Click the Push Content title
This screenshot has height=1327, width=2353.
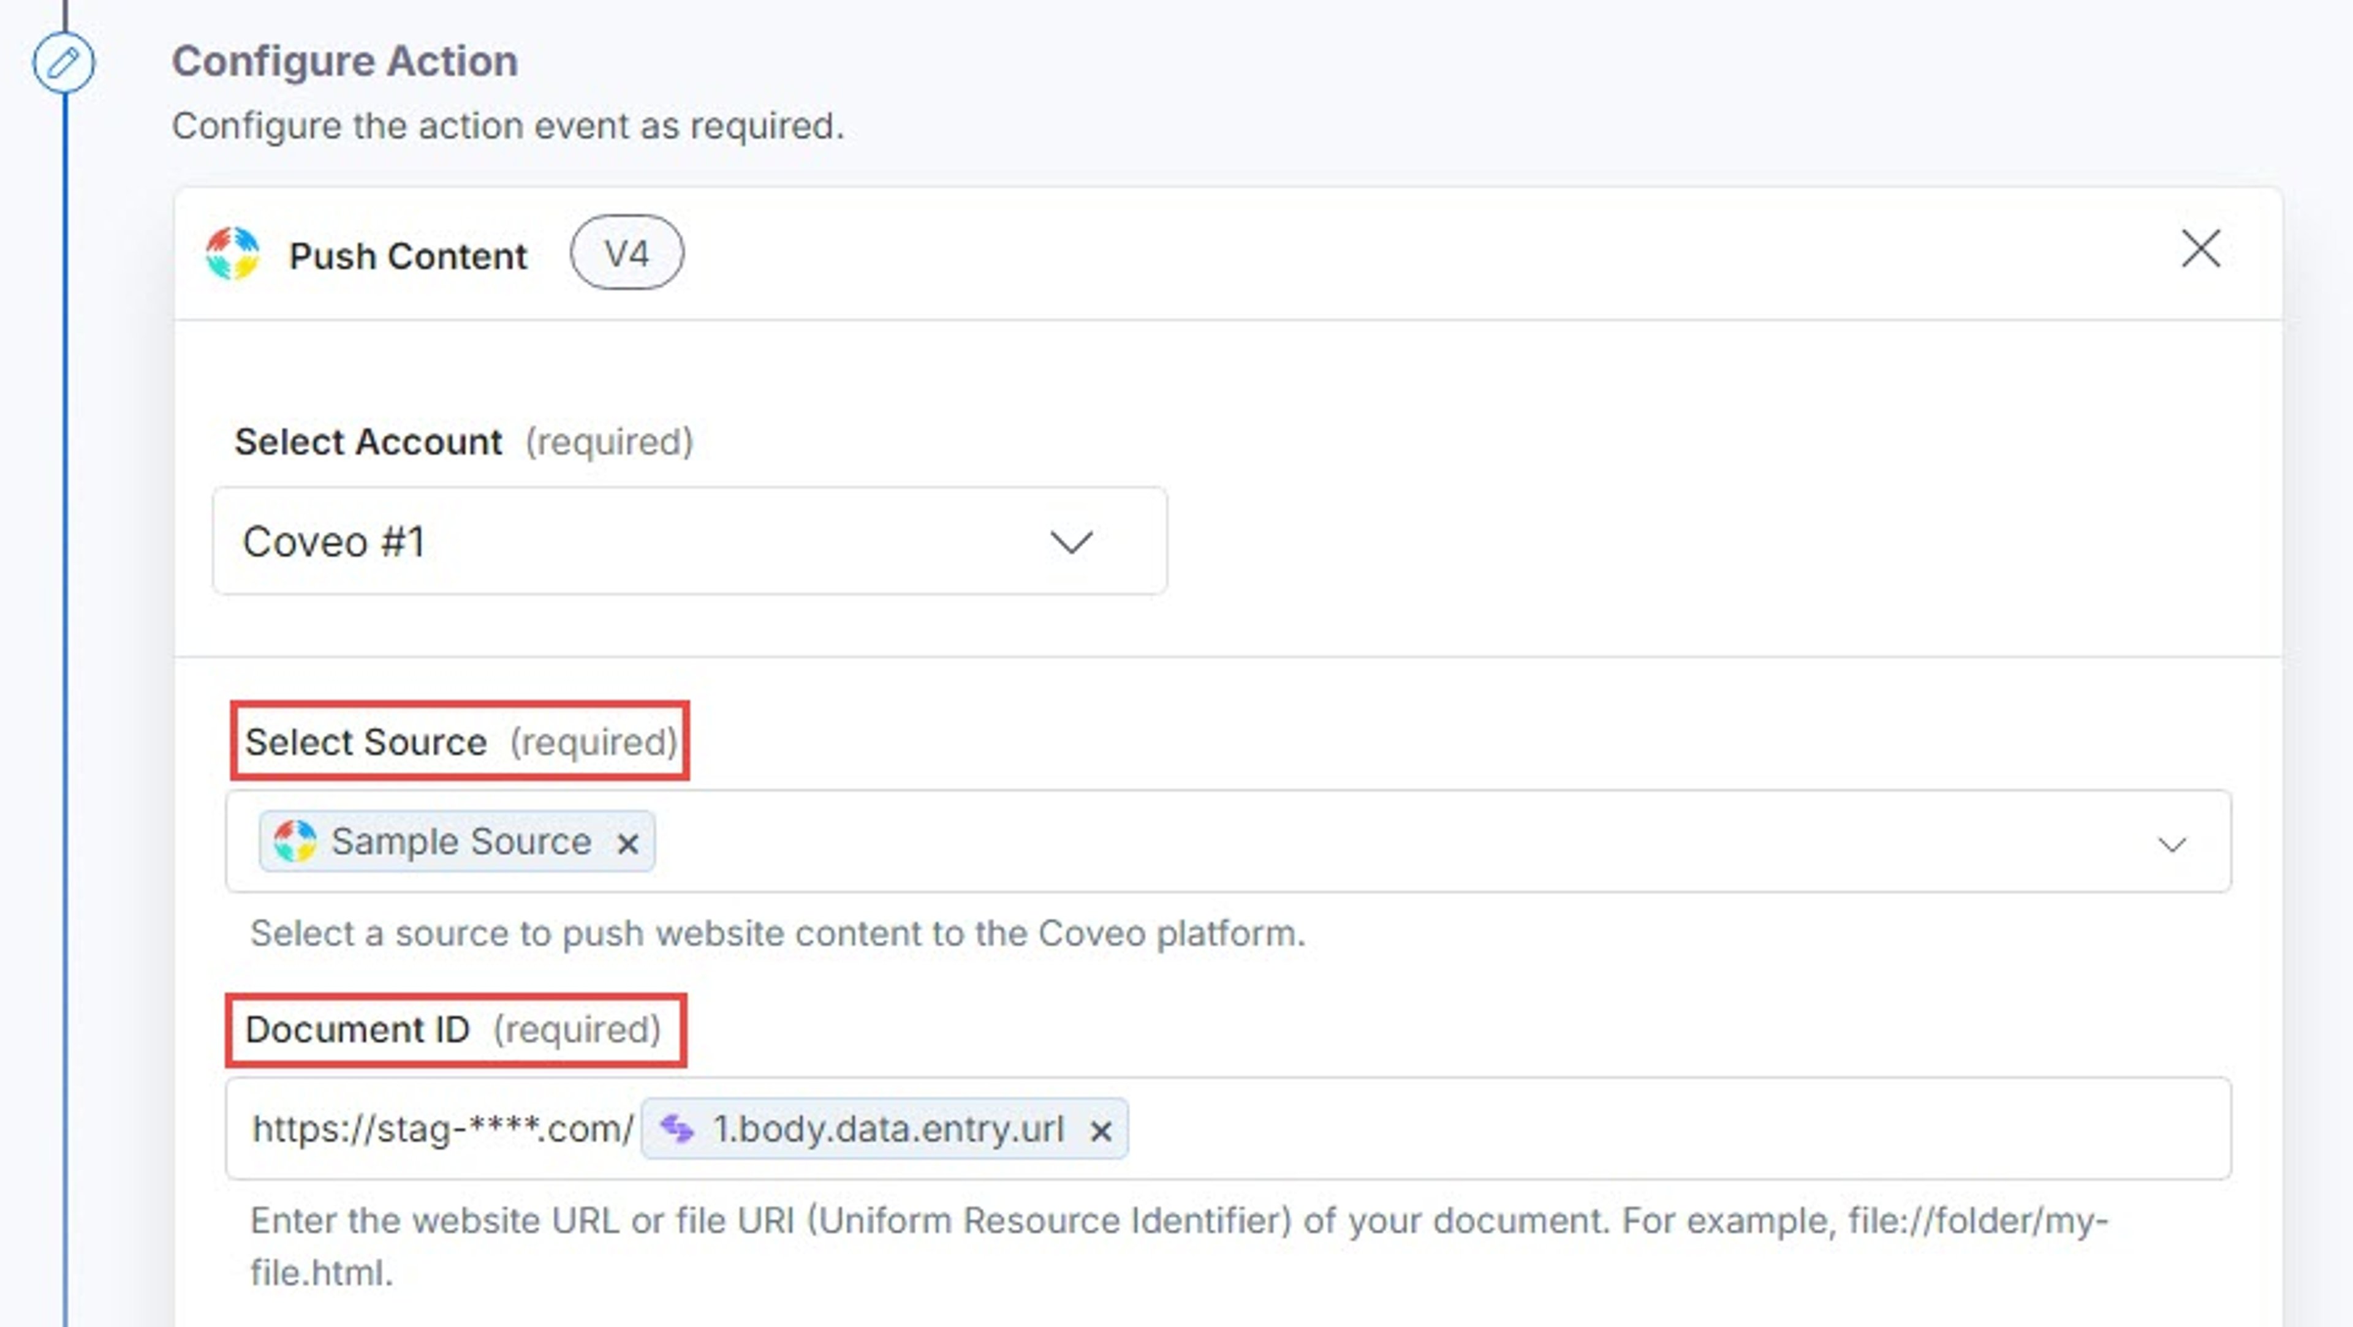coord(408,255)
